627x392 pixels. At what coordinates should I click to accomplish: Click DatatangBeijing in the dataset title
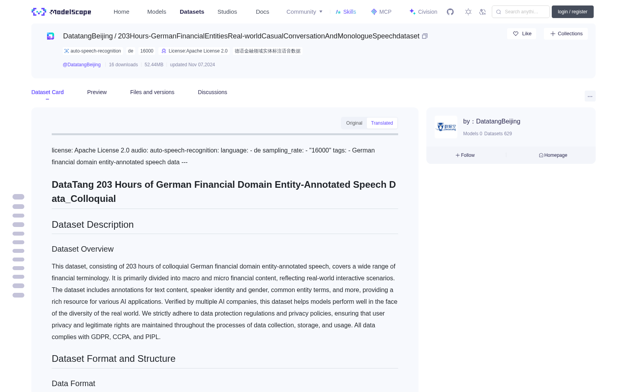click(x=88, y=36)
